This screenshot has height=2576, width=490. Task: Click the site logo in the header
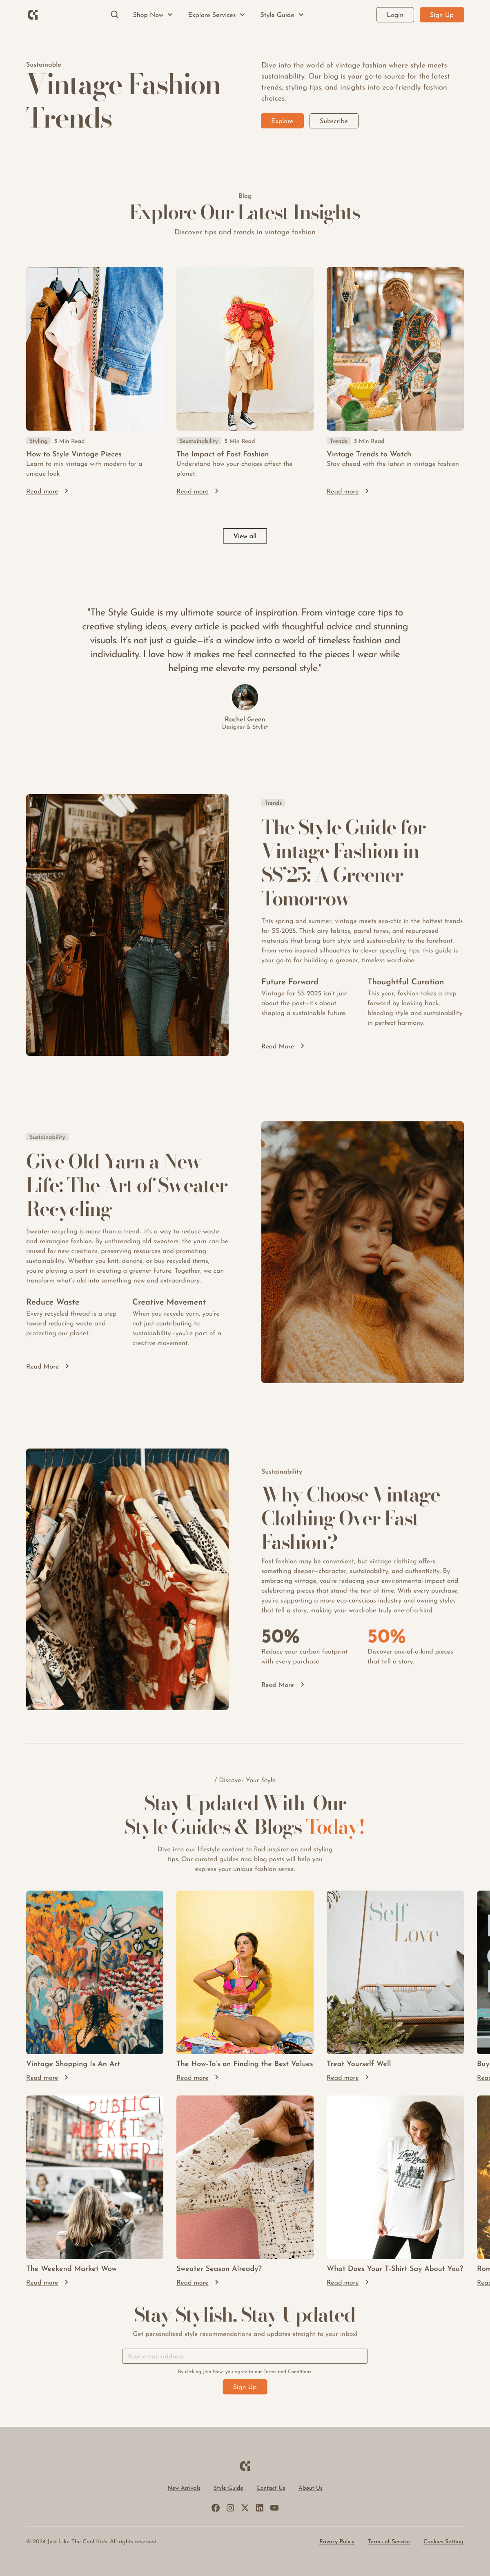(33, 15)
